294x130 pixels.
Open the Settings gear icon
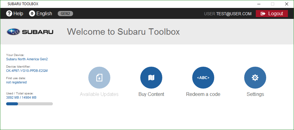255,78
